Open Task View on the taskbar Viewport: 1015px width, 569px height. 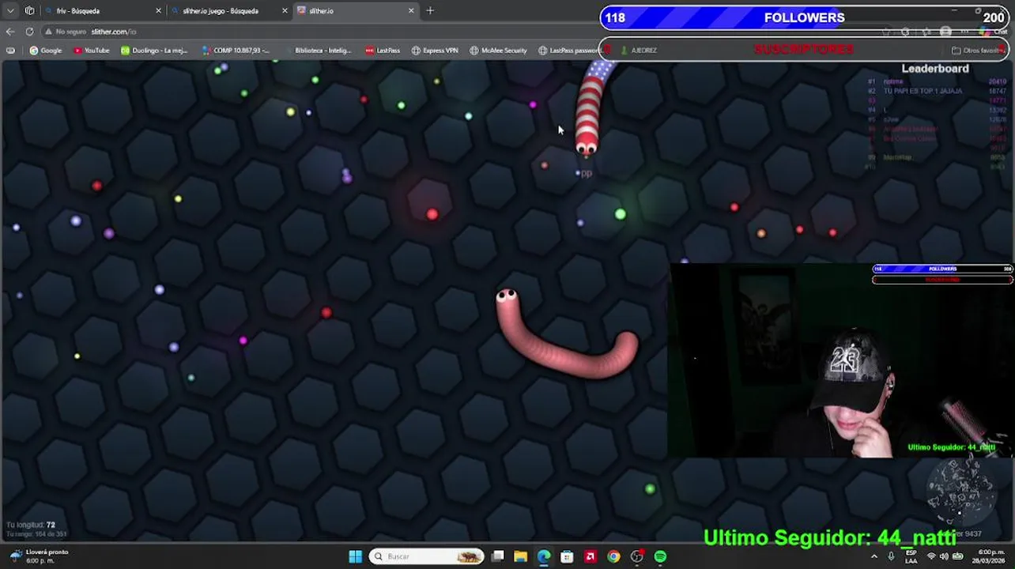coord(498,556)
